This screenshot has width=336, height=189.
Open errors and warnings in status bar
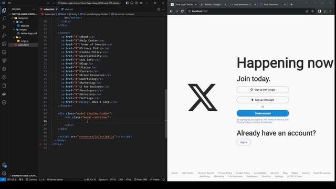pyautogui.click(x=12, y=180)
